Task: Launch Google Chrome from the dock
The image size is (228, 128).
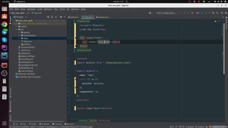Action: tap(4, 25)
